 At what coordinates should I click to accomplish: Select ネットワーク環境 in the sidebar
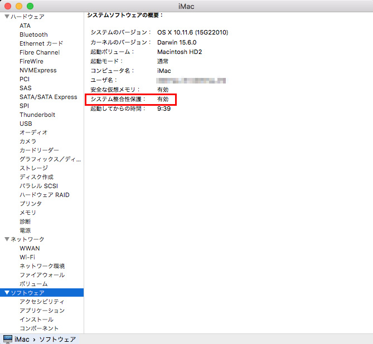click(x=42, y=266)
